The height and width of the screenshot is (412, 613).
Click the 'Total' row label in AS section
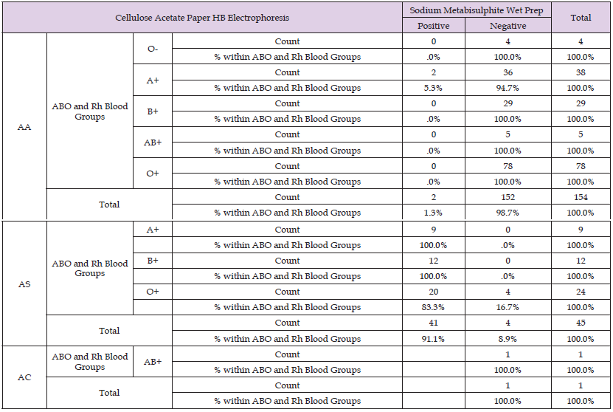(109, 331)
